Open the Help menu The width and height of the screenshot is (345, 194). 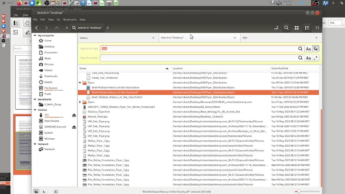(82, 20)
